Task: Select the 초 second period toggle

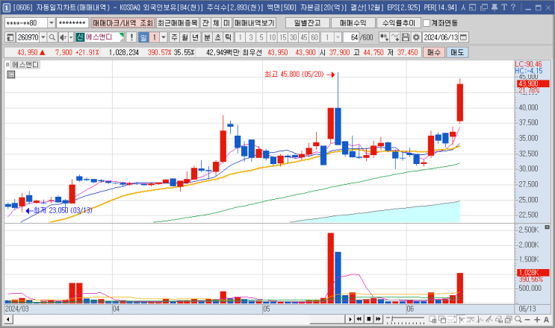Action: click(x=218, y=37)
